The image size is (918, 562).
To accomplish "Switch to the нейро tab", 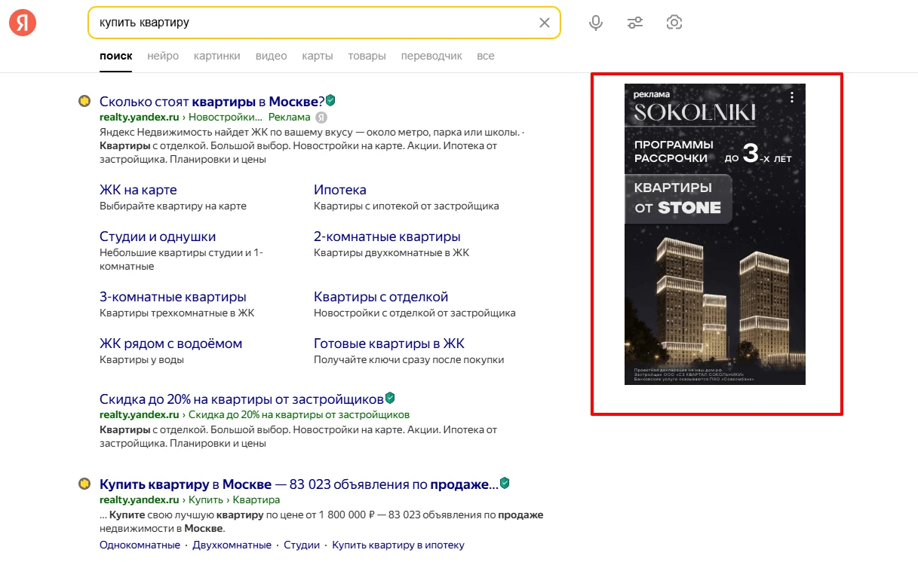I will pyautogui.click(x=163, y=56).
